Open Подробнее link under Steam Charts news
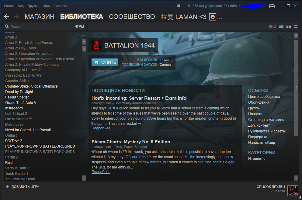Viewport: 302px width, 200px height. point(101,172)
